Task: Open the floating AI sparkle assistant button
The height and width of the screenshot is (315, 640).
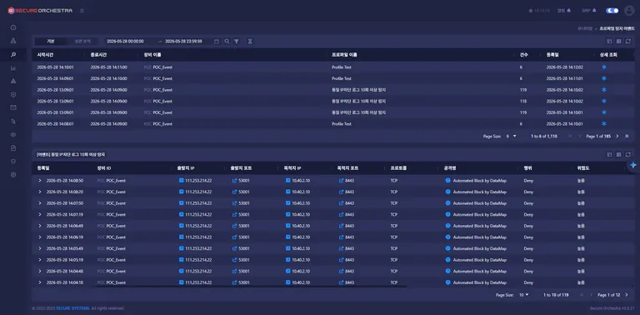Action: pos(633,165)
